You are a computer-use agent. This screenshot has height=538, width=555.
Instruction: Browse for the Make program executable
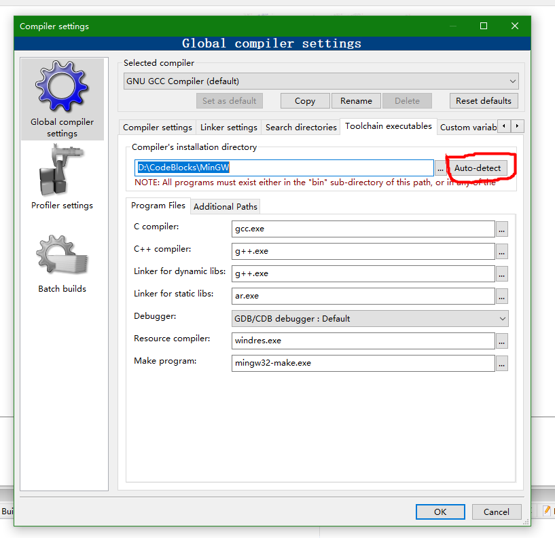502,364
